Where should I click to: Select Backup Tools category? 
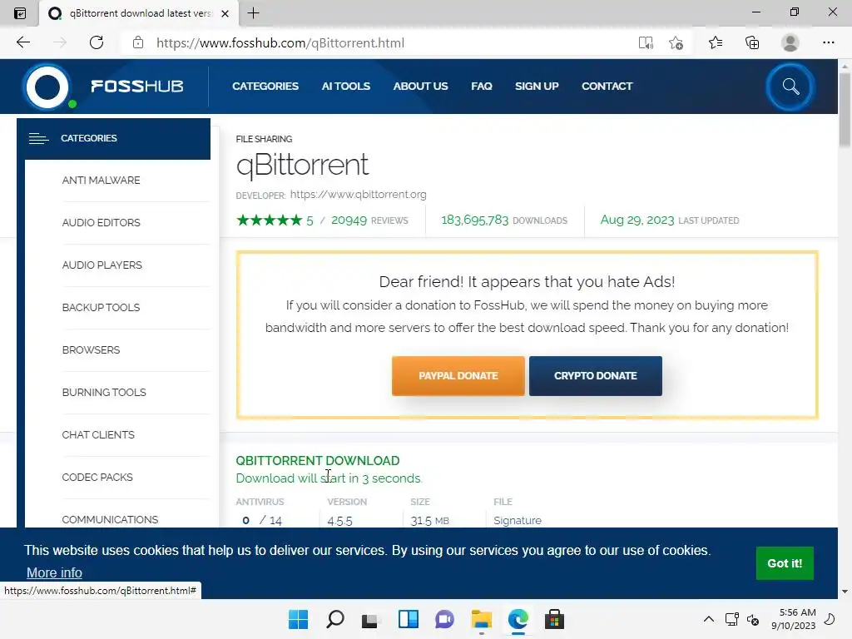(101, 308)
